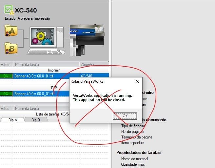Click the 0% progress bar in Imprimir row
Viewport: 215px width, 168px height.
(6, 76)
